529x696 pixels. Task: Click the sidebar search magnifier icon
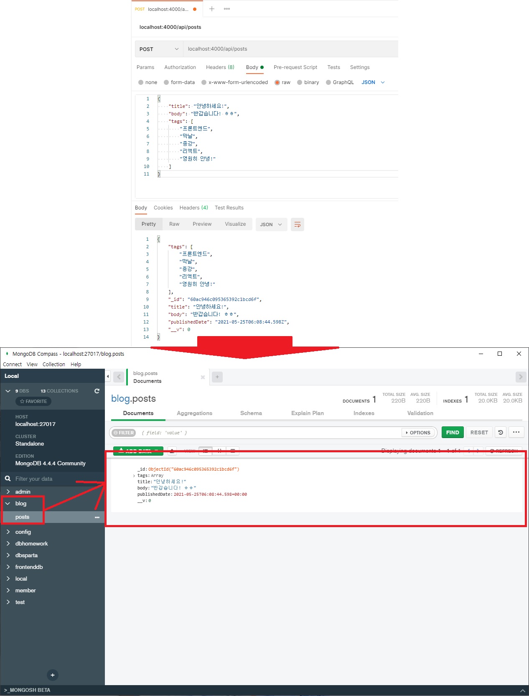click(x=8, y=479)
